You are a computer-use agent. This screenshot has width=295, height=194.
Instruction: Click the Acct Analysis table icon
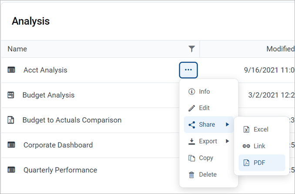[x=11, y=70]
